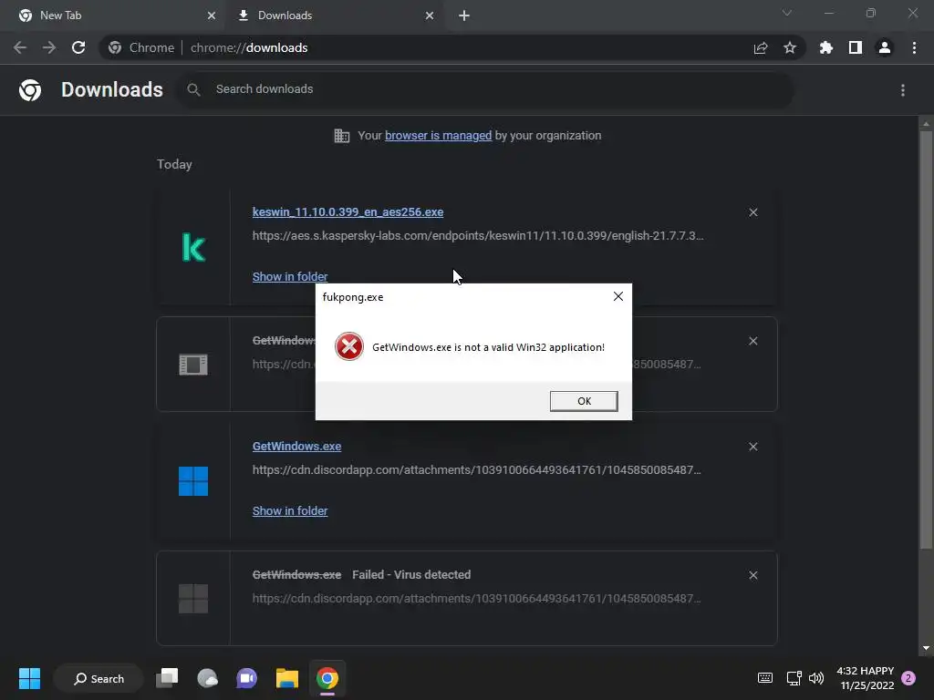Reload the Downloads page

78,47
